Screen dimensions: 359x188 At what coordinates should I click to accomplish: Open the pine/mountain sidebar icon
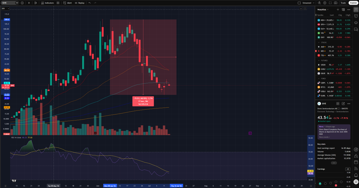356,156
